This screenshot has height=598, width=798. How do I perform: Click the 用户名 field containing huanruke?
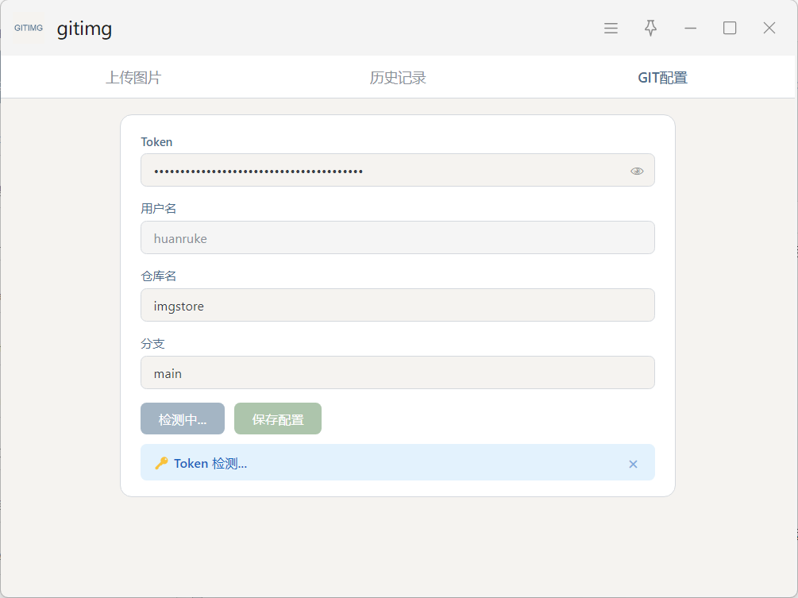[x=398, y=237]
